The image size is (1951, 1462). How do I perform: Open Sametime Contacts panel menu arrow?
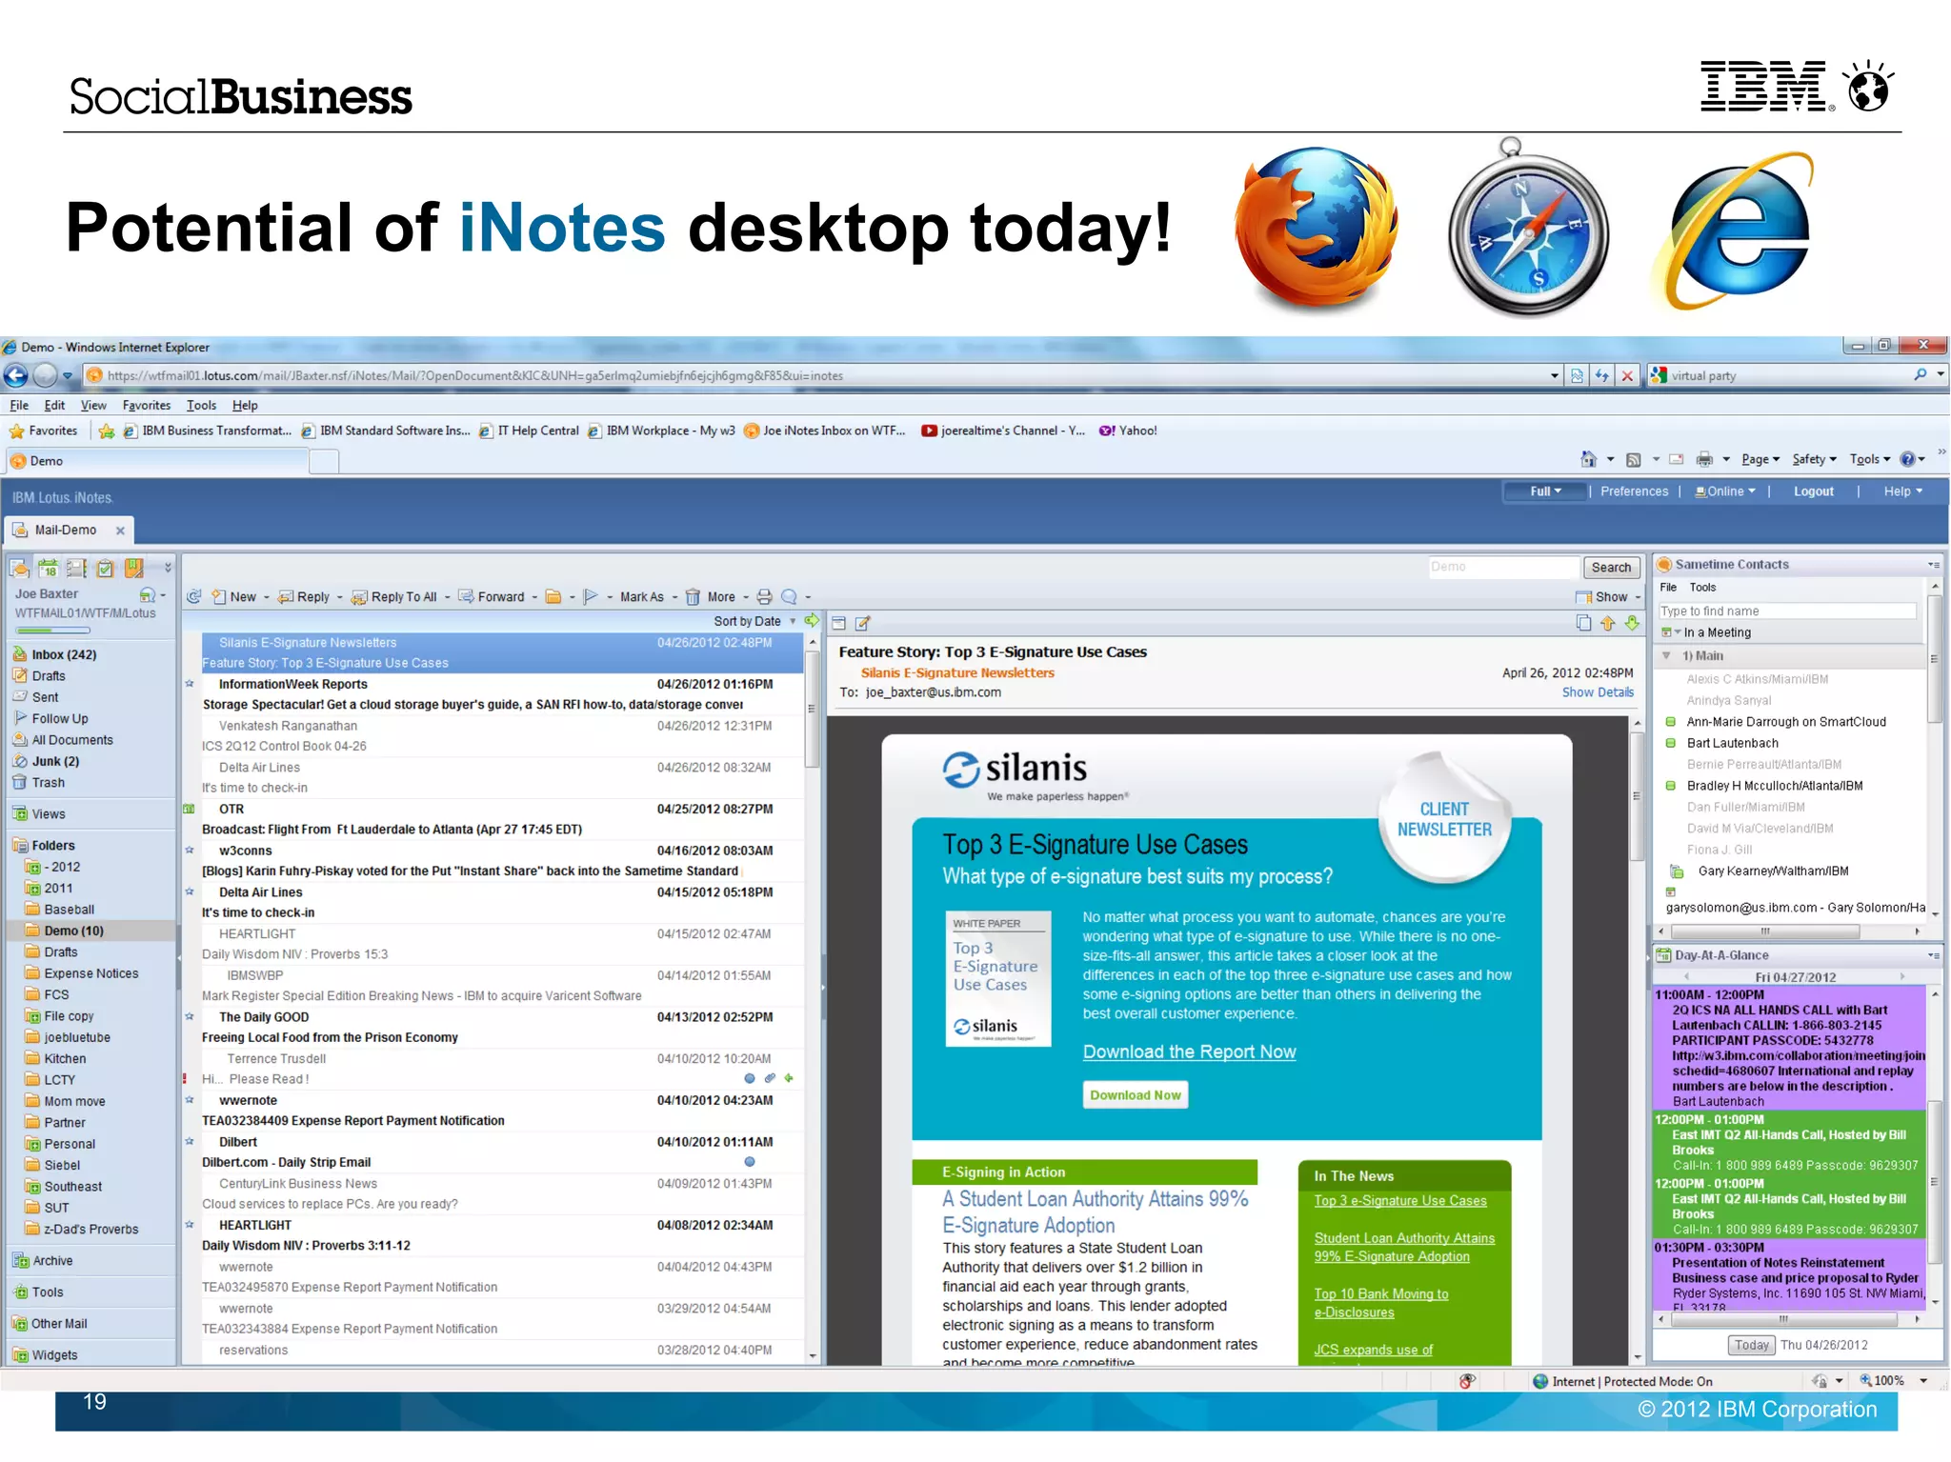(1933, 564)
